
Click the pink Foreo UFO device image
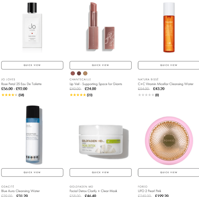click(169, 141)
